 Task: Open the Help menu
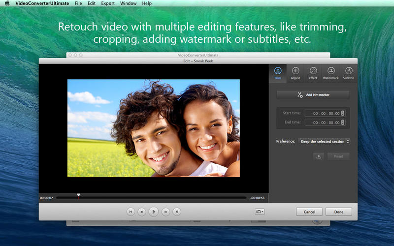(147, 3)
